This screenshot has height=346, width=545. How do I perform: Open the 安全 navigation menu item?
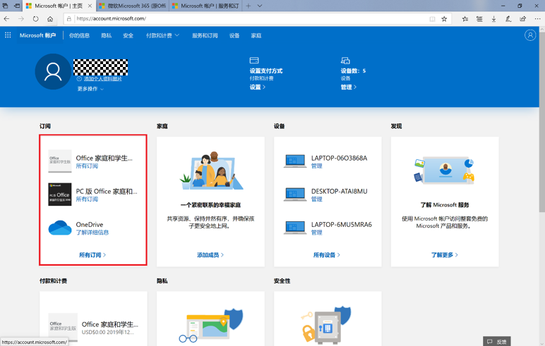click(128, 35)
